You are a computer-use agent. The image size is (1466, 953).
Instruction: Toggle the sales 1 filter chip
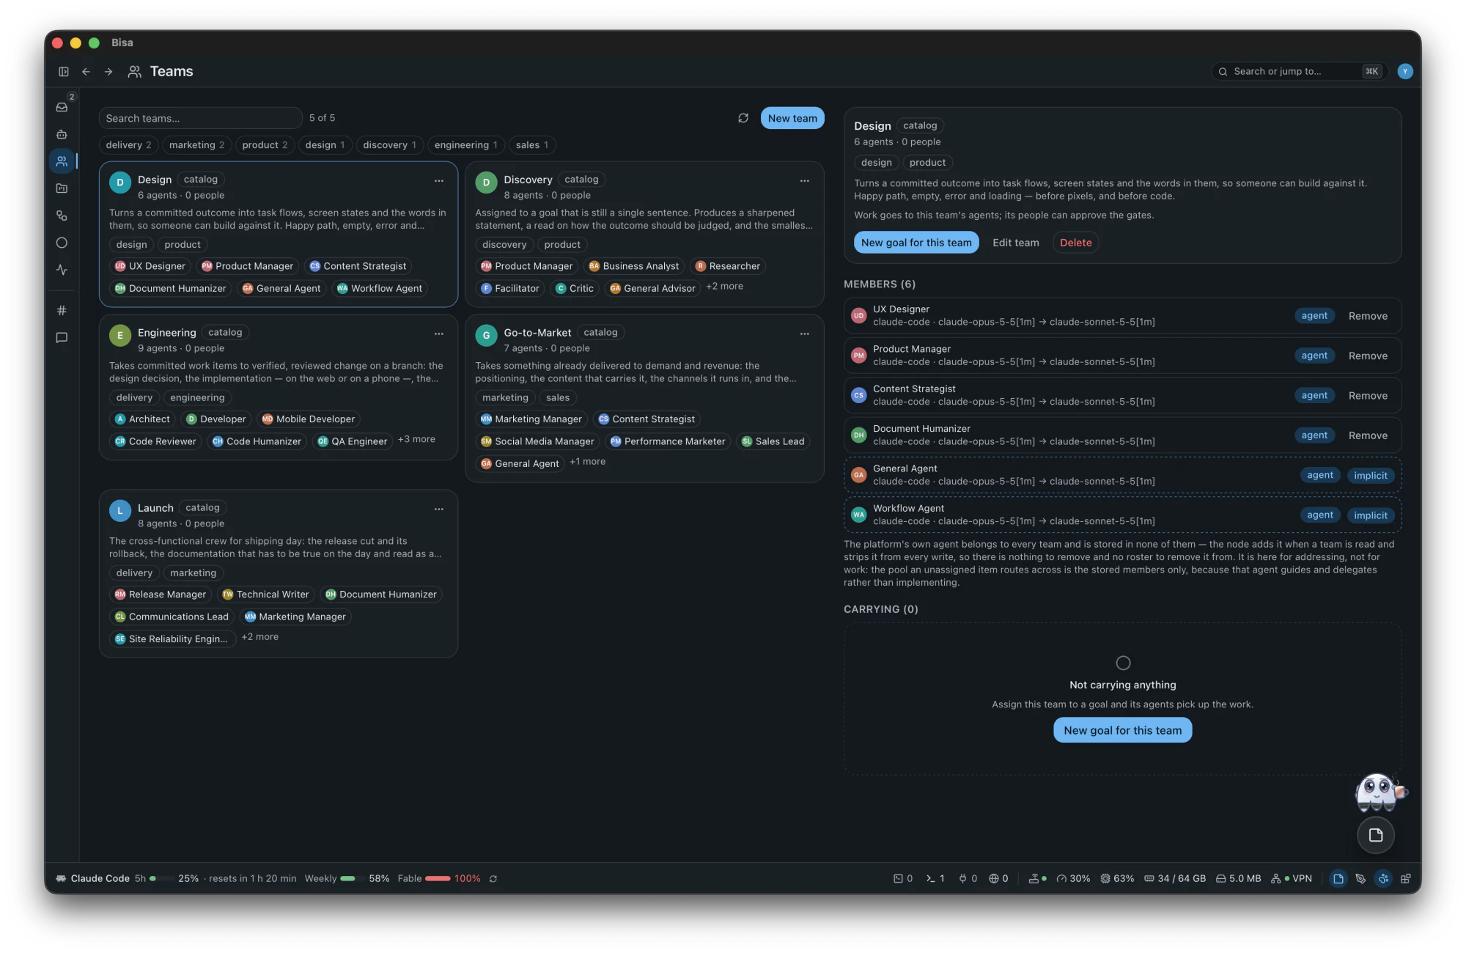click(532, 145)
